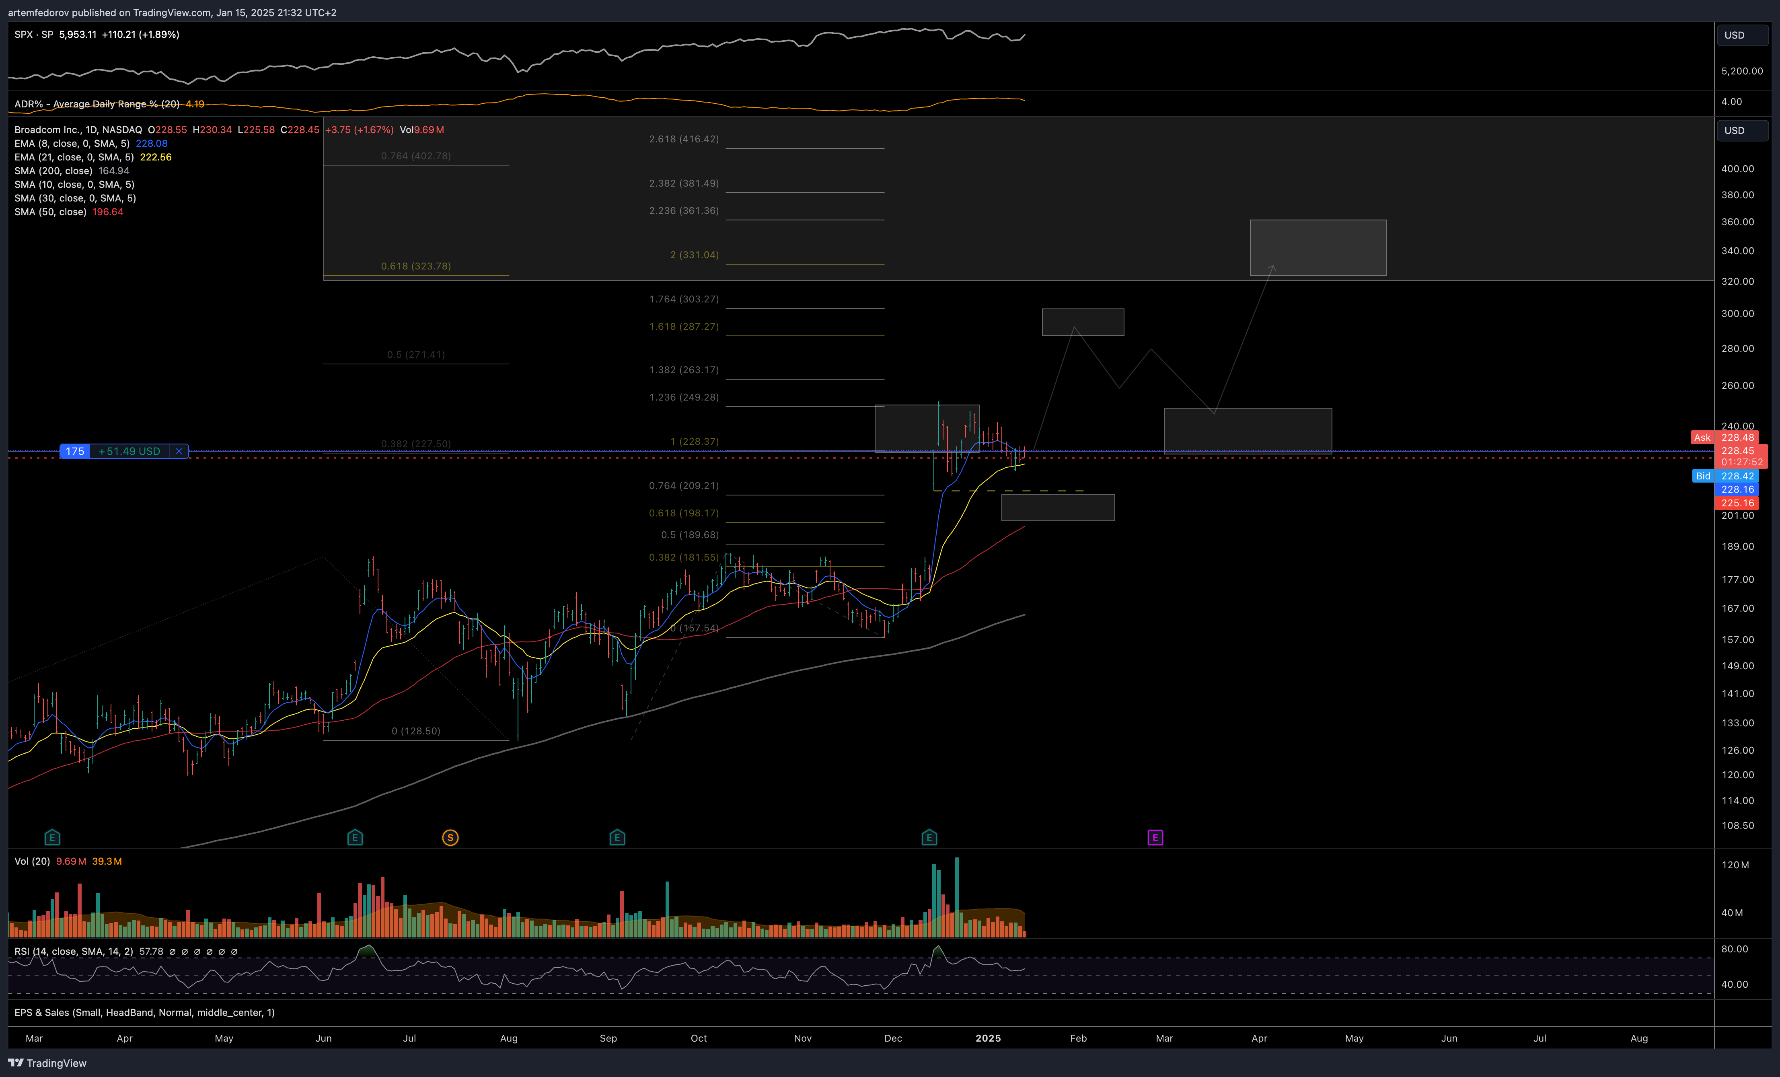The image size is (1780, 1077).
Task: Click the 0.764 (209.21) Fibonacci label
Action: click(683, 485)
